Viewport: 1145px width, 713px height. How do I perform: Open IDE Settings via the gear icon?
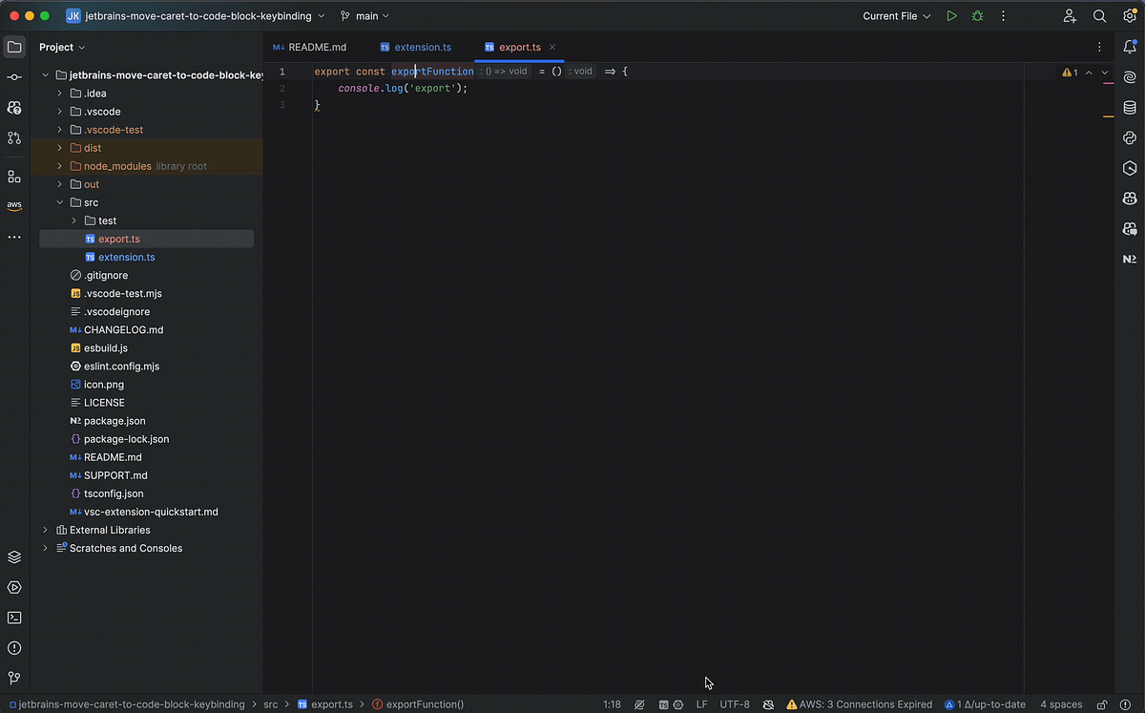1130,15
